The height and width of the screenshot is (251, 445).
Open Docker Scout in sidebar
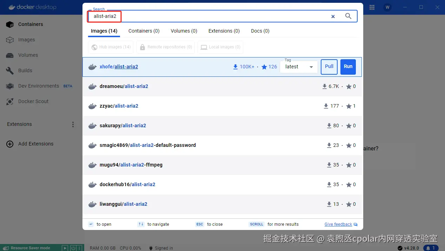pos(27,101)
